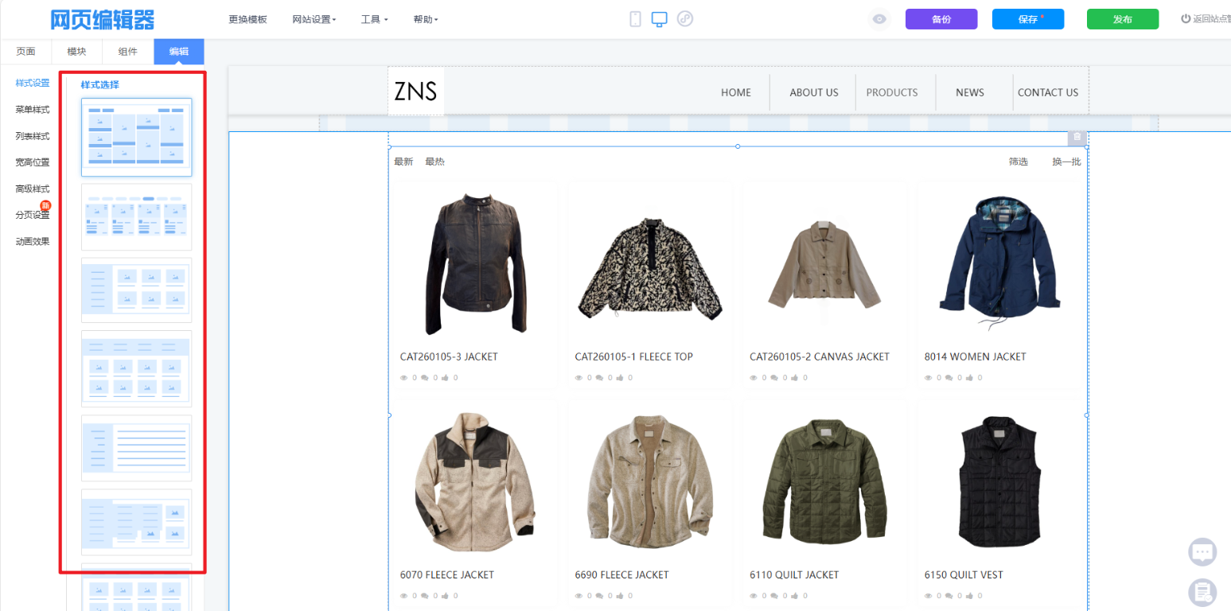Screen dimensions: 1231x611
Task: Open the 组件 tab
Action: (128, 52)
